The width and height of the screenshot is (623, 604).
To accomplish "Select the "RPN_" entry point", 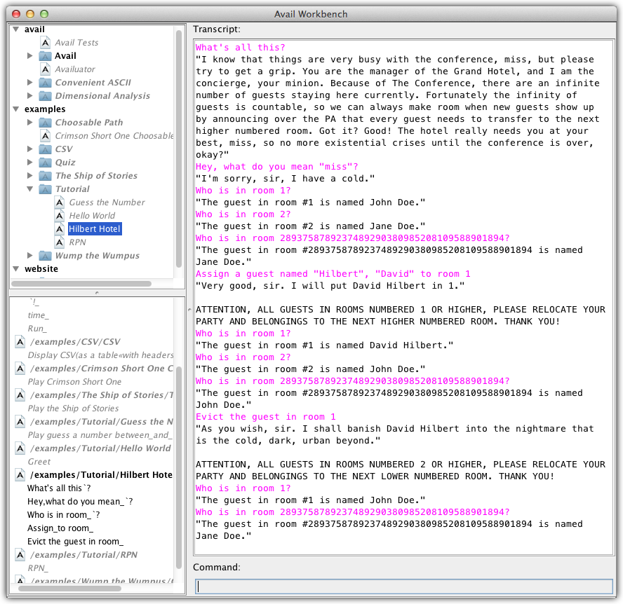I will (x=38, y=568).
